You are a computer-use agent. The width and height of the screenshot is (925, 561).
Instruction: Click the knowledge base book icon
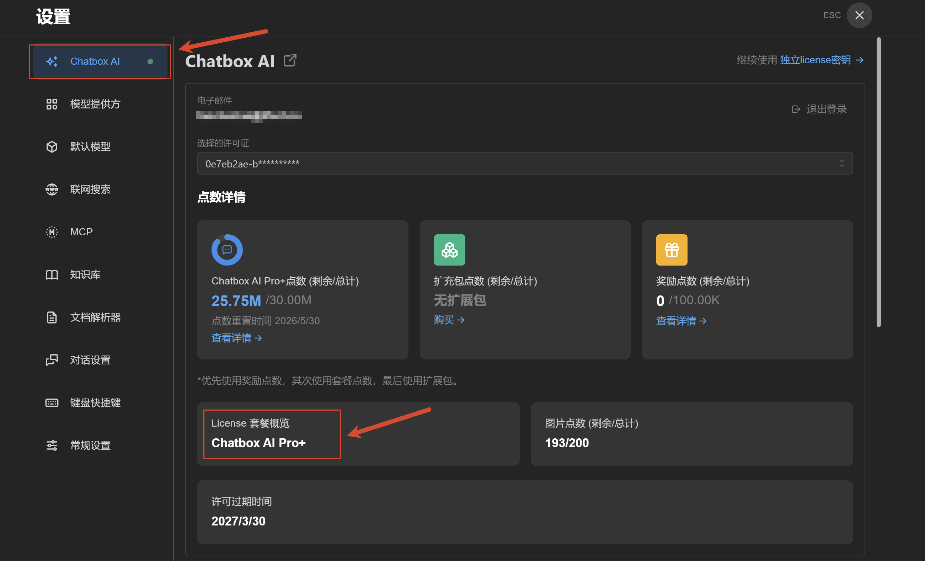click(52, 275)
